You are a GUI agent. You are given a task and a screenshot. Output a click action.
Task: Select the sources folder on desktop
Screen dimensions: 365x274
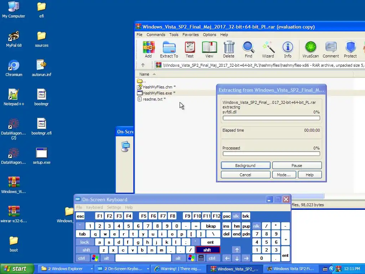[41, 39]
